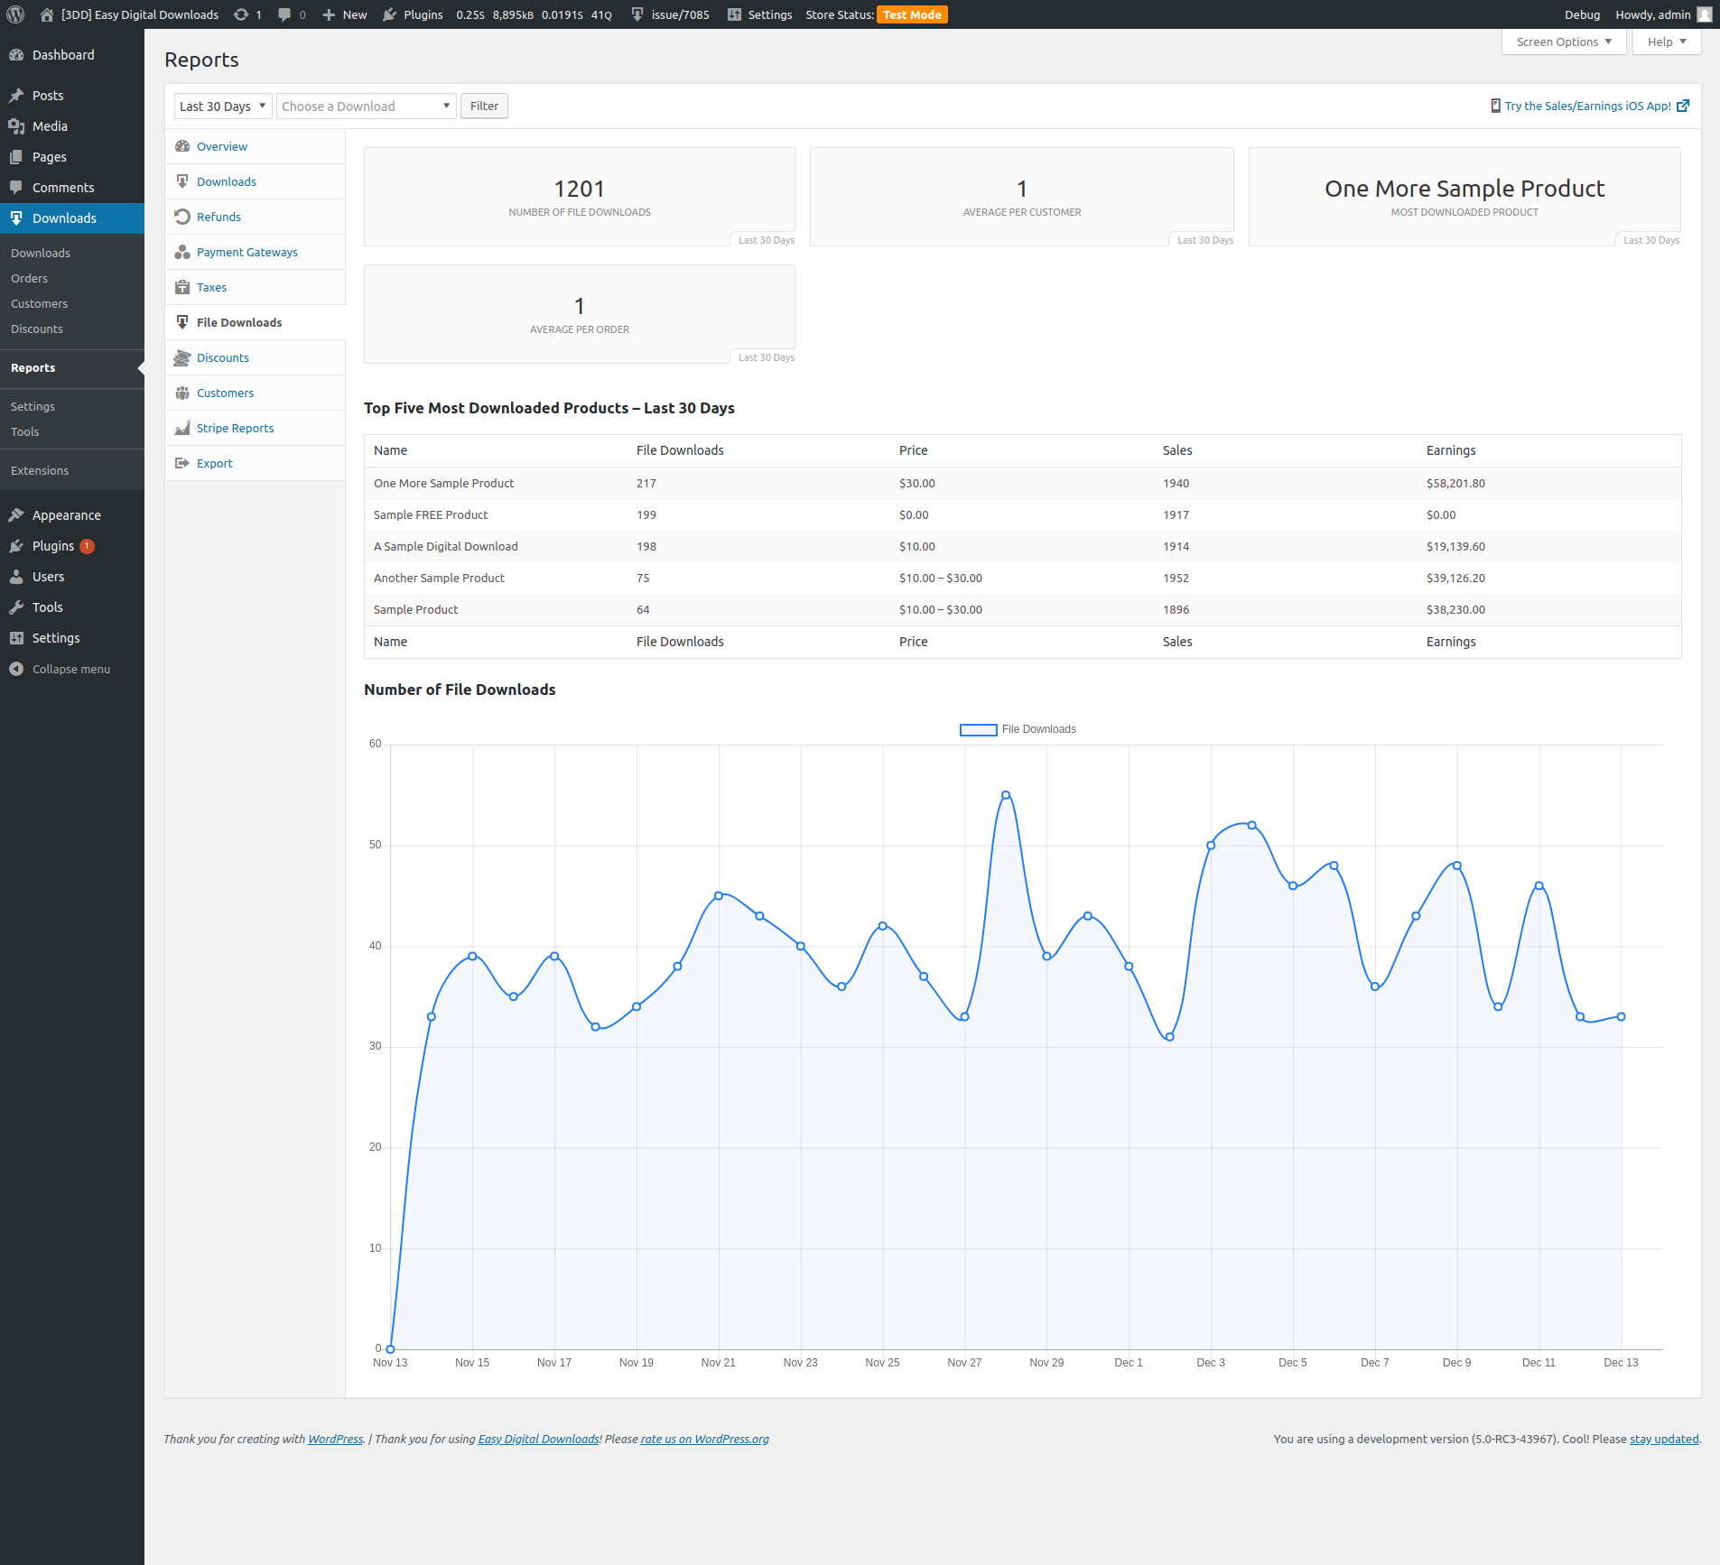Image resolution: width=1720 pixels, height=1565 pixels.
Task: Open Orders in the Downloads submenu
Action: [x=29, y=278]
